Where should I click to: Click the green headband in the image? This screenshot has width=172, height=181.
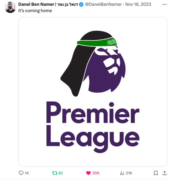click(97, 42)
